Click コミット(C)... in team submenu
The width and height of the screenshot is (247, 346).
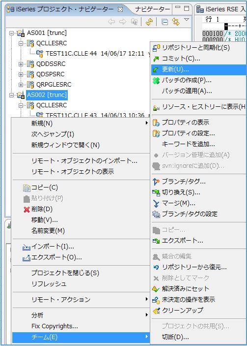pos(198,59)
